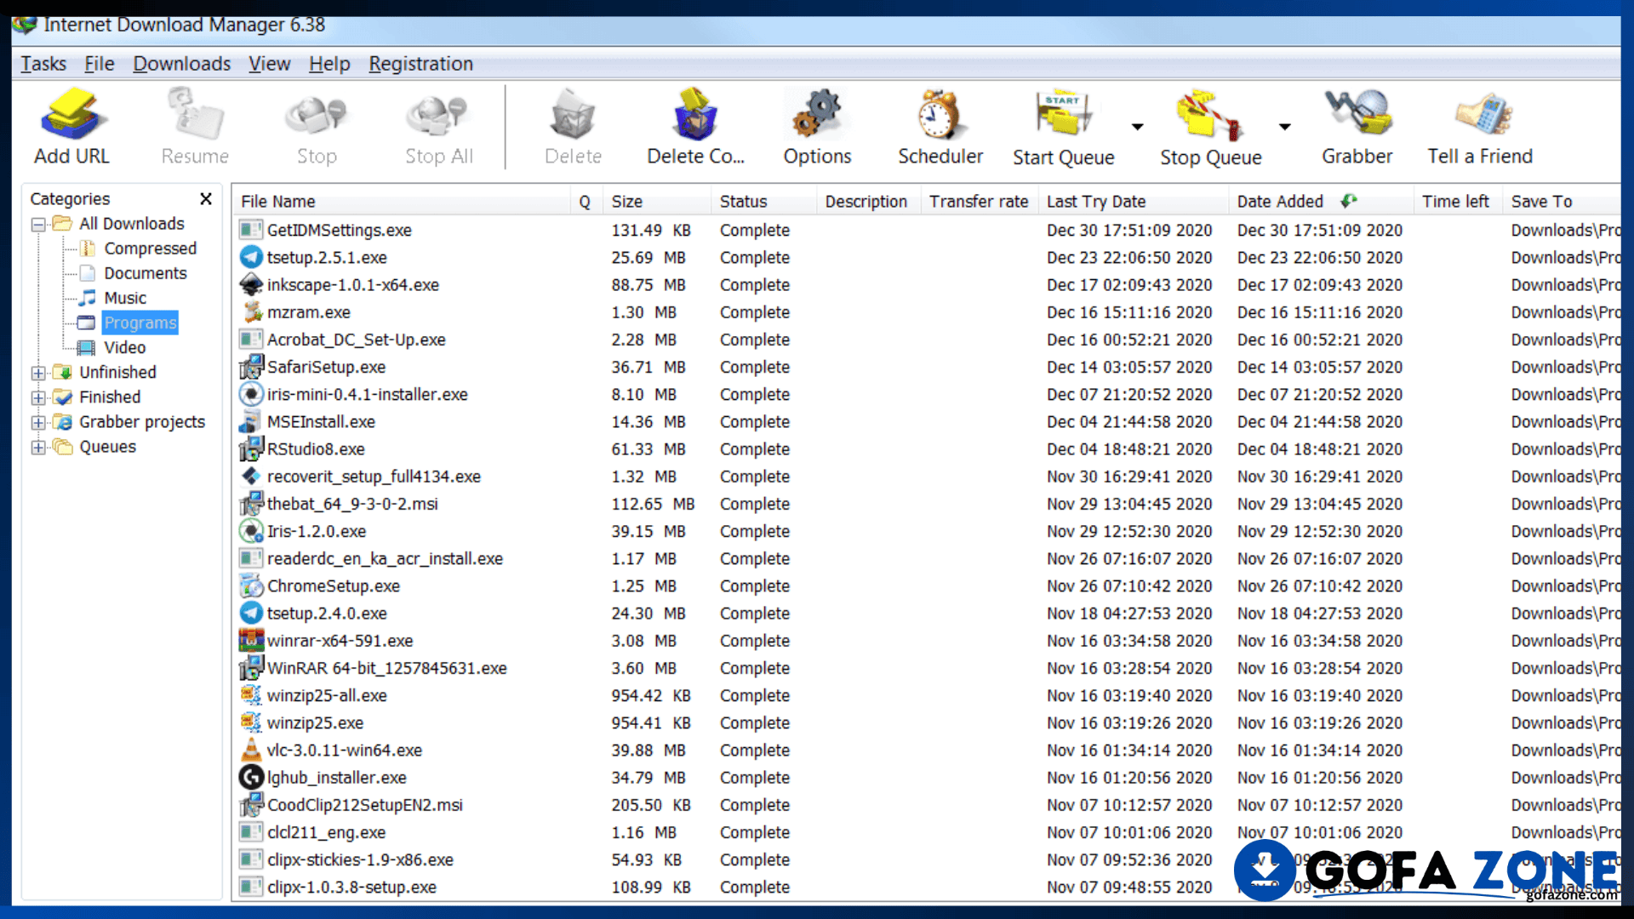Sort by Transfer rate column
This screenshot has width=1634, height=919.
tap(979, 202)
